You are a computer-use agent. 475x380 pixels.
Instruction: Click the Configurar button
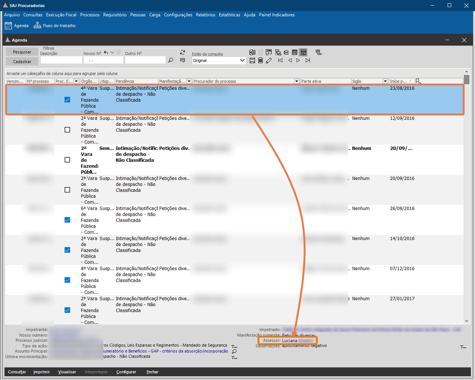(126, 372)
